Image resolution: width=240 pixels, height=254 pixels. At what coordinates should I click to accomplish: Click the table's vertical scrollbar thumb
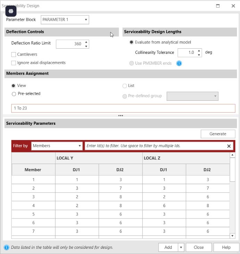232,170
